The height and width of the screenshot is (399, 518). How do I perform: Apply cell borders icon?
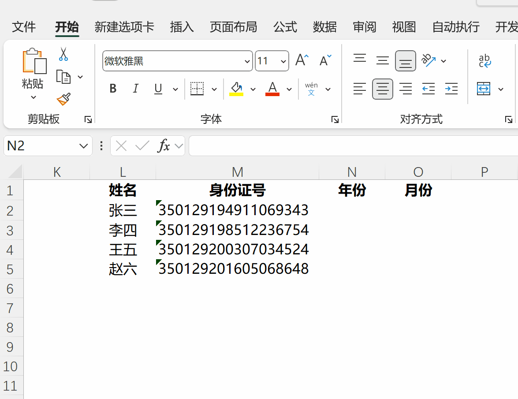[197, 89]
